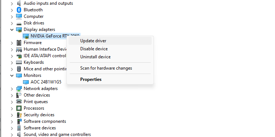Expand the Network adapters category
The width and height of the screenshot is (275, 137).
click(12, 89)
